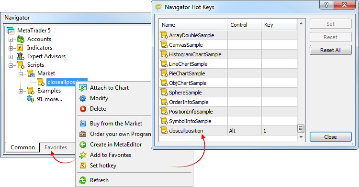Screen dimensions: 359x187
Task: Click the Attach to Chart icon
Action: pyautogui.click(x=83, y=88)
